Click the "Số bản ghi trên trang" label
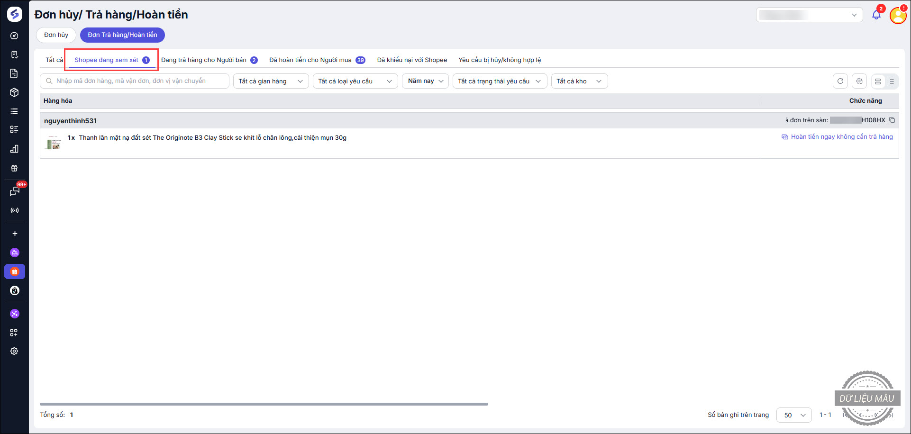This screenshot has width=911, height=434. [x=738, y=415]
